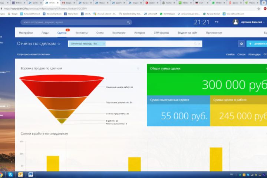Star the Отчёты по сделкам page
The width and height of the screenshot is (267, 178).
point(59,44)
